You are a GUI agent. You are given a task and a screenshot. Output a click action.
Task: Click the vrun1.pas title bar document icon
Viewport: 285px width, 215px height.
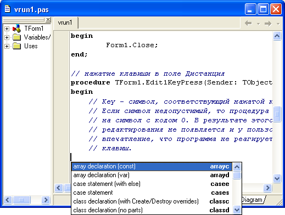click(7, 9)
